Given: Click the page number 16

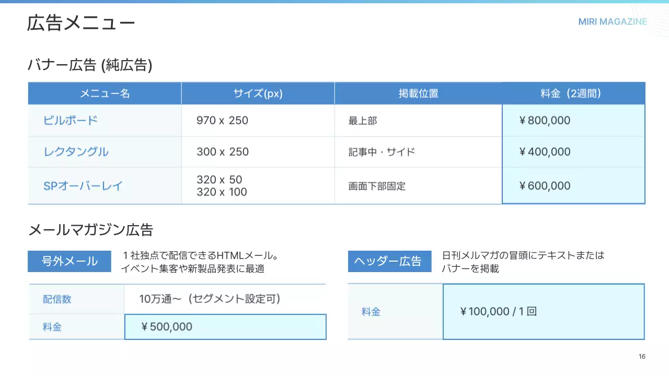Looking at the screenshot, I should pyautogui.click(x=642, y=357).
